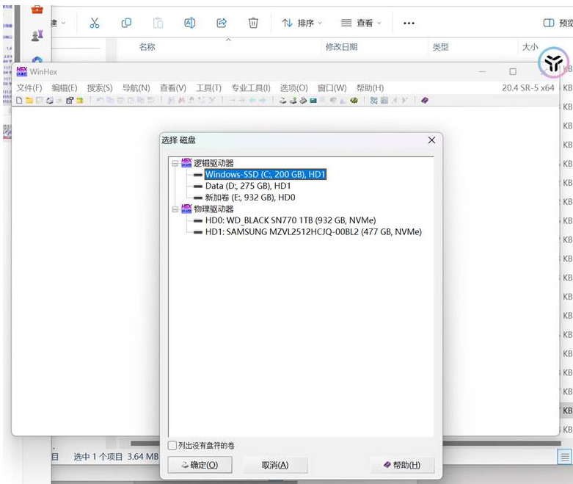The width and height of the screenshot is (573, 484).
Task: Click the New file icon in WinHex toolbar
Action: click(x=19, y=101)
